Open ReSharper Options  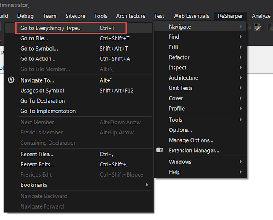(200, 130)
